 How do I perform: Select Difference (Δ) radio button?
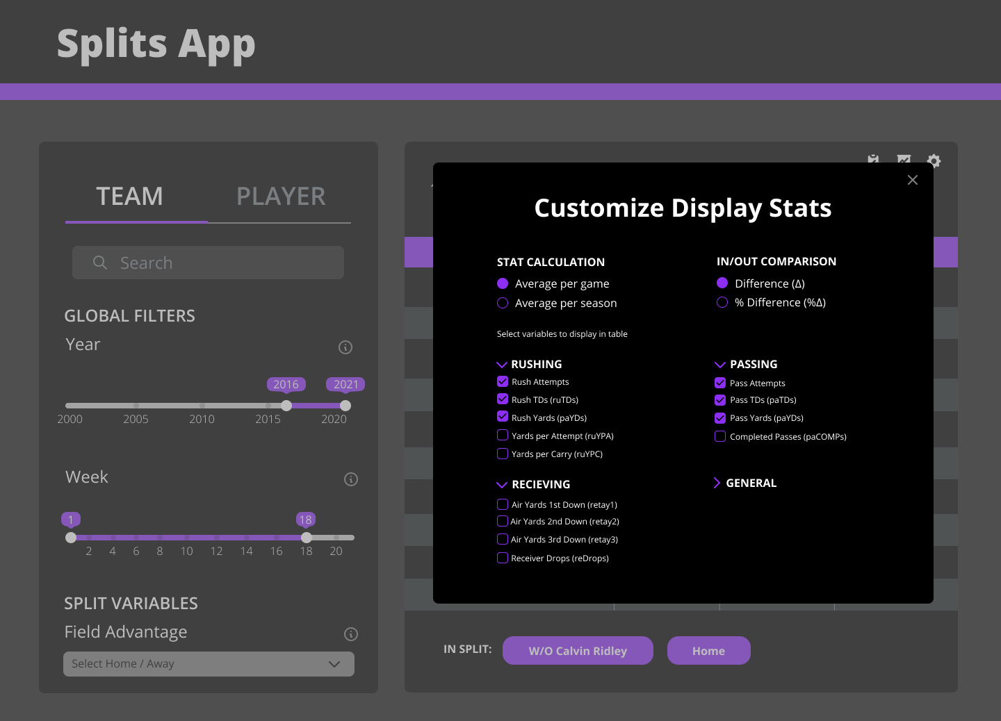[x=722, y=283]
